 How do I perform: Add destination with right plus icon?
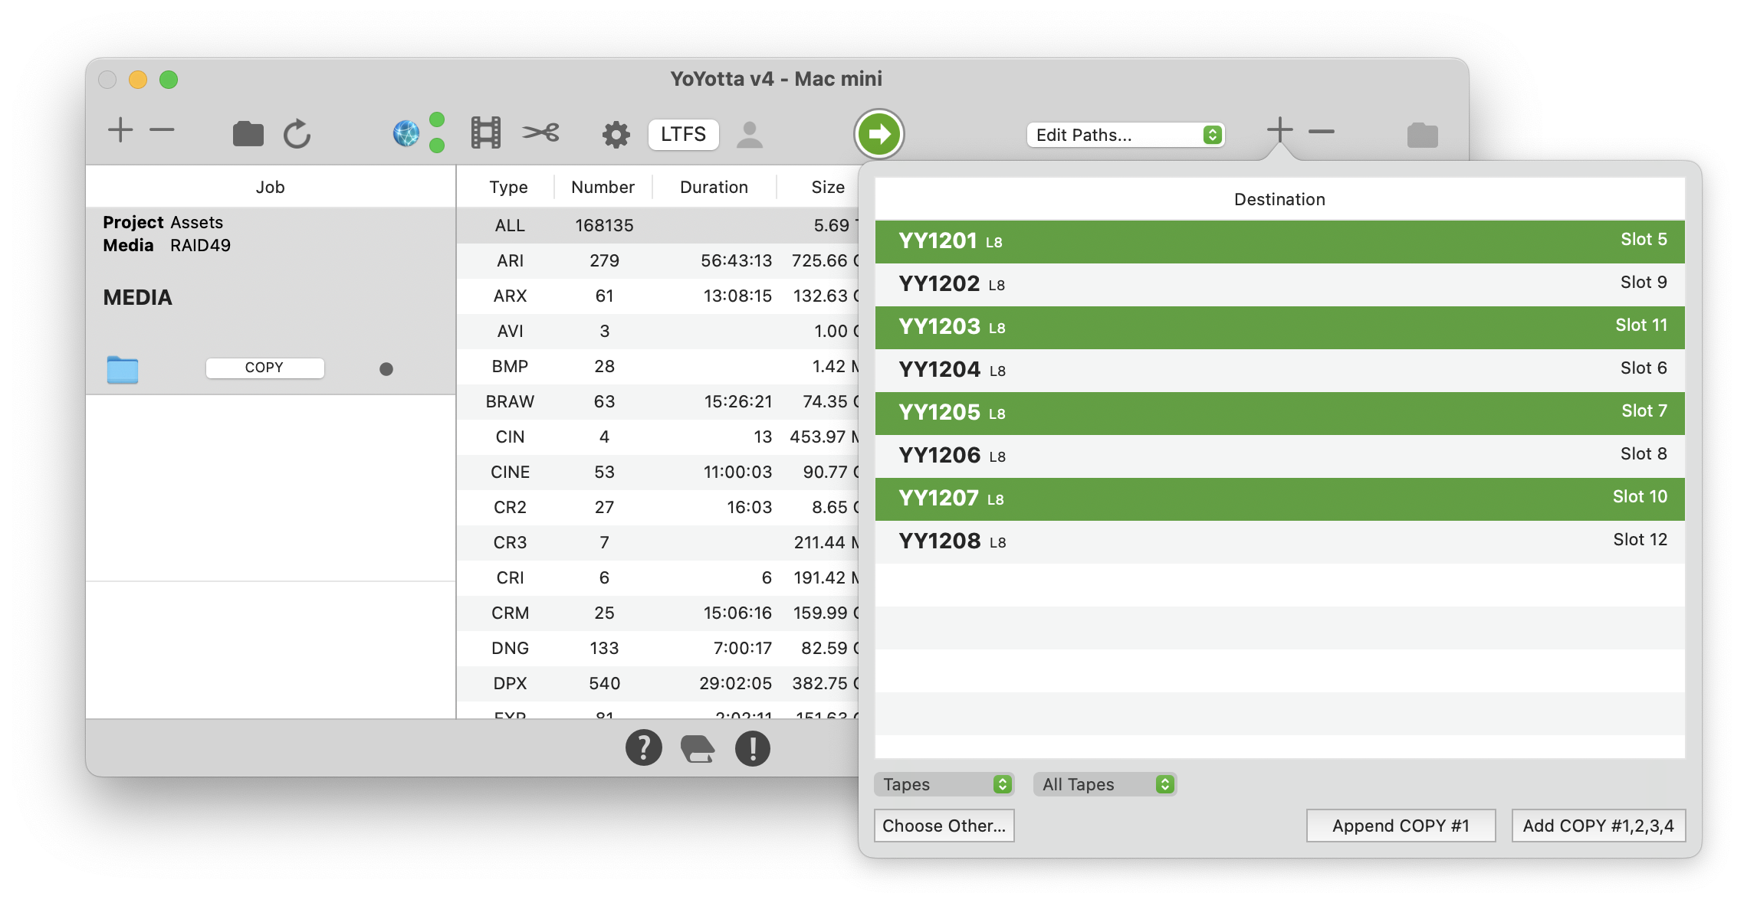1279,129
